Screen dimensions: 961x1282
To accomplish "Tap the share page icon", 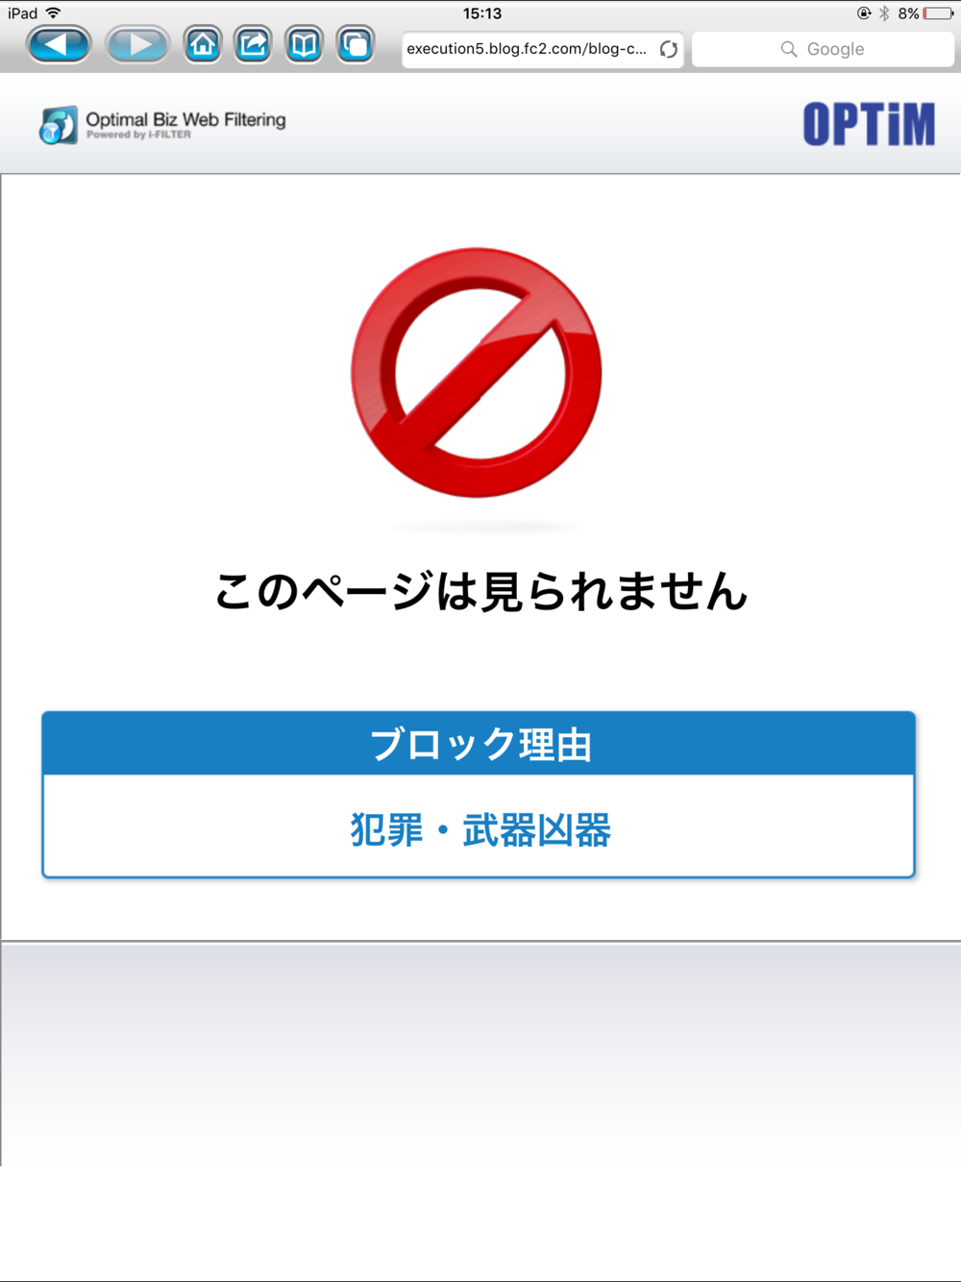I will (x=254, y=45).
